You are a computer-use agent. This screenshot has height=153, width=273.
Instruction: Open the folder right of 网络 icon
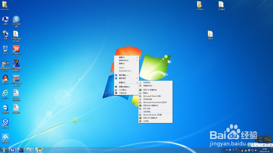click(16, 36)
